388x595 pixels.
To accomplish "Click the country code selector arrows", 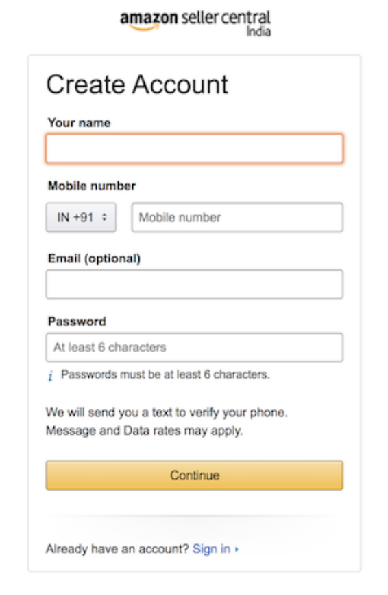I will [104, 217].
